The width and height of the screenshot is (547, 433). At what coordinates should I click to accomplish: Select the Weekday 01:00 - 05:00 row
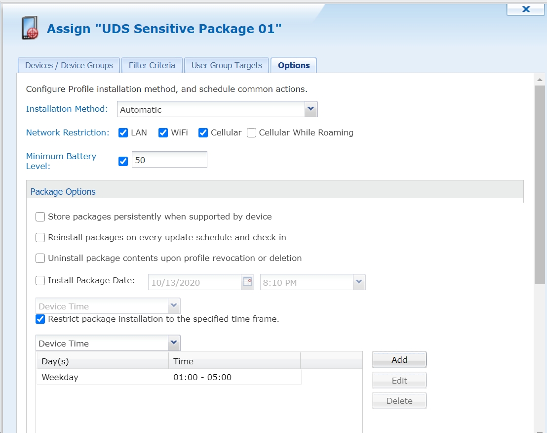click(169, 377)
